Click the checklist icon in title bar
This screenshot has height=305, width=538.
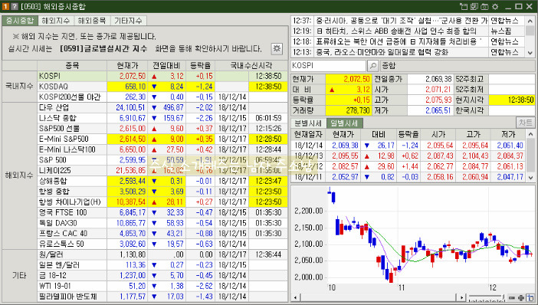[474, 6]
